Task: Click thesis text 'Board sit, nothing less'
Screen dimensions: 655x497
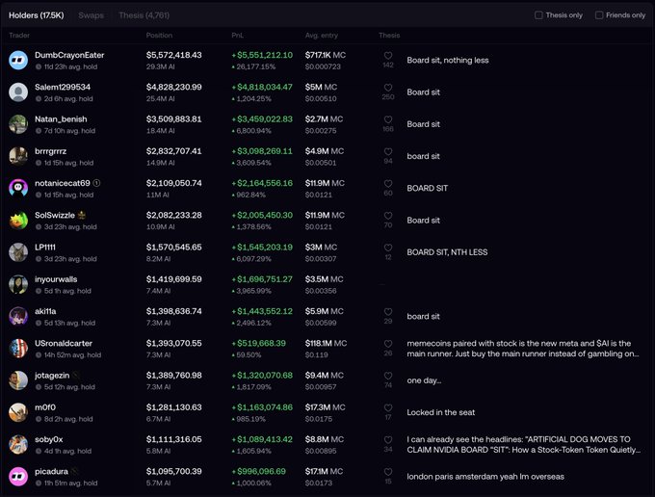Action: pos(448,60)
